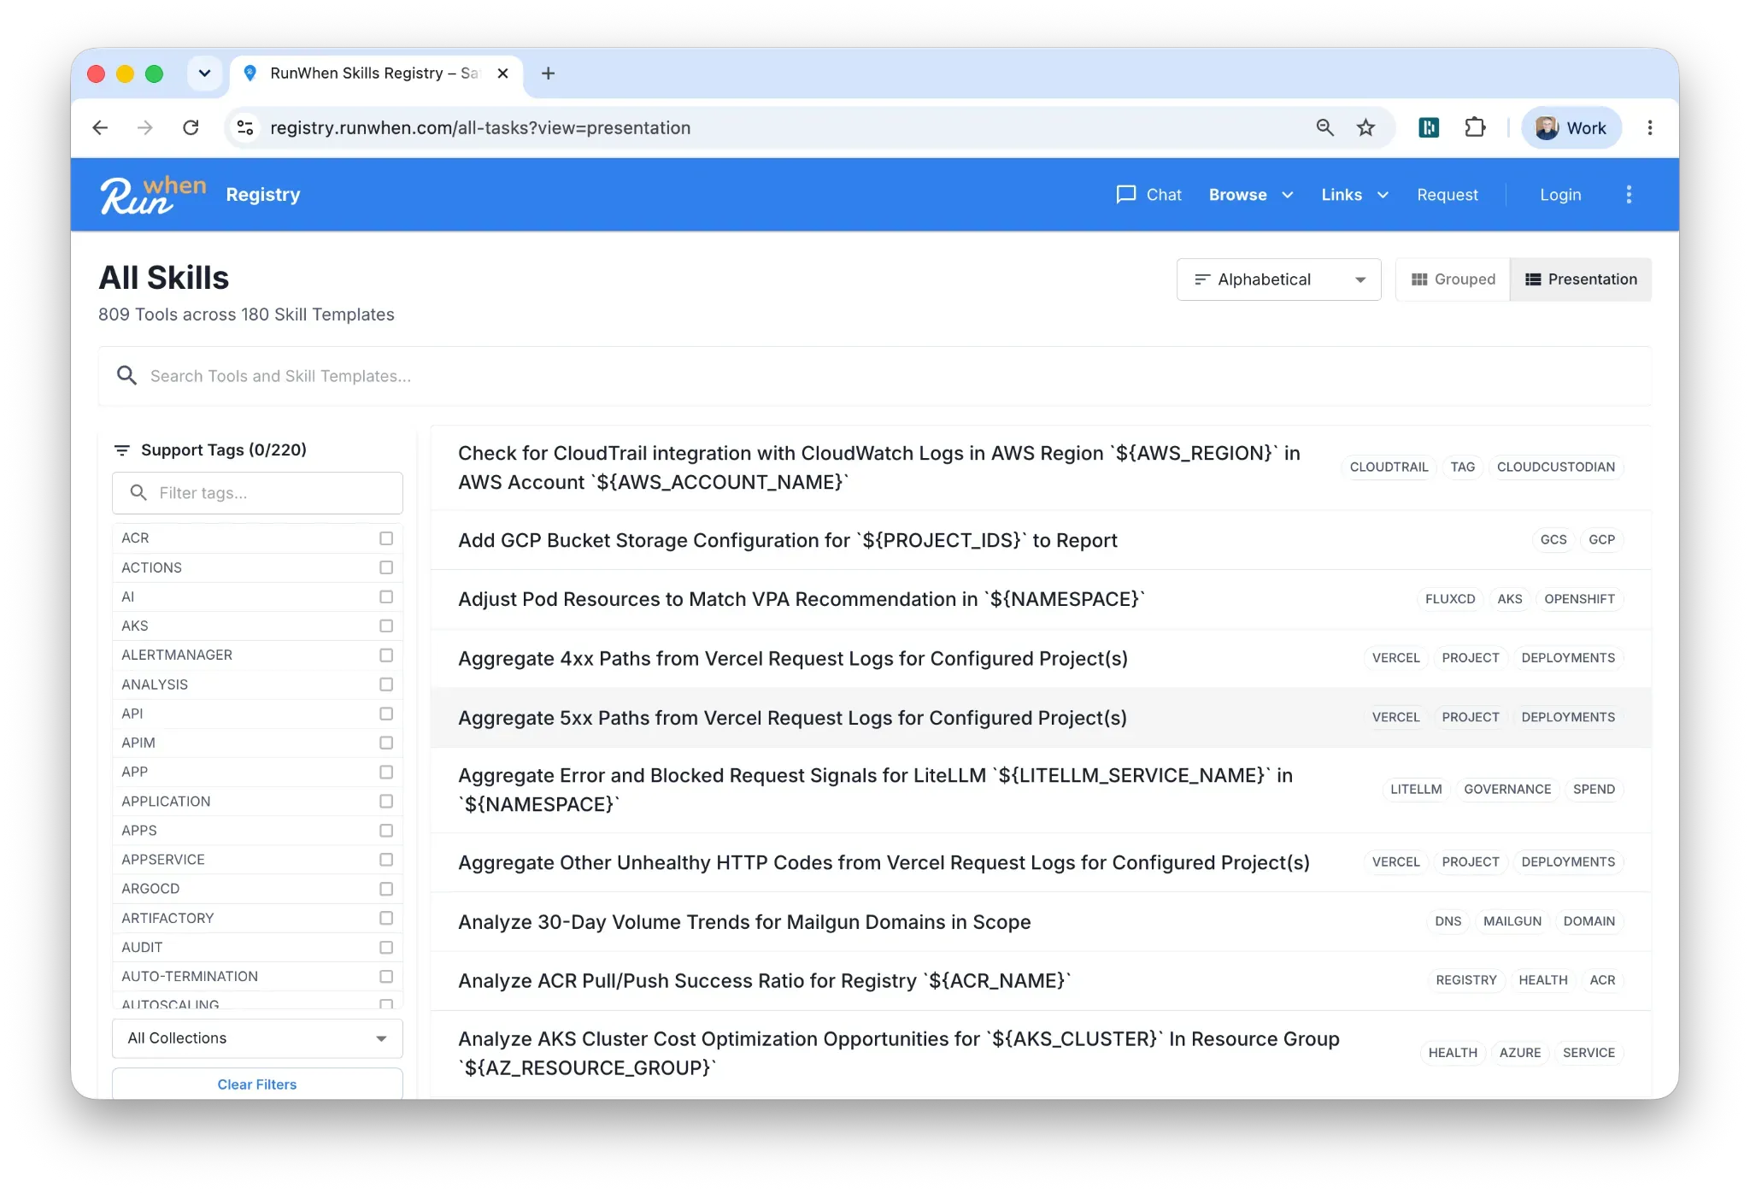Open the registry header three-dot menu
Image resolution: width=1750 pixels, height=1193 pixels.
click(1629, 195)
